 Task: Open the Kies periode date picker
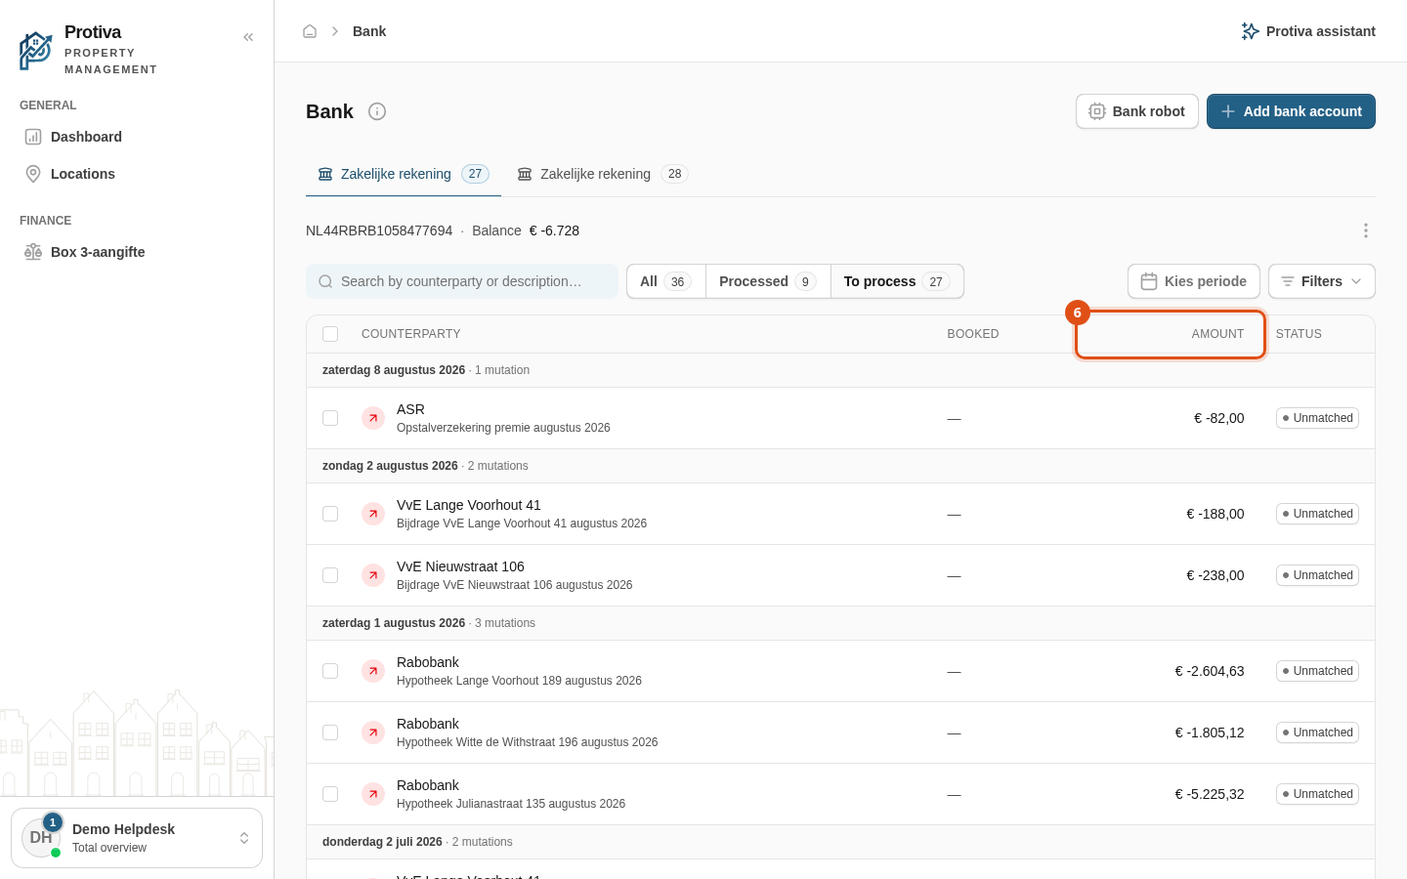coord(1193,281)
